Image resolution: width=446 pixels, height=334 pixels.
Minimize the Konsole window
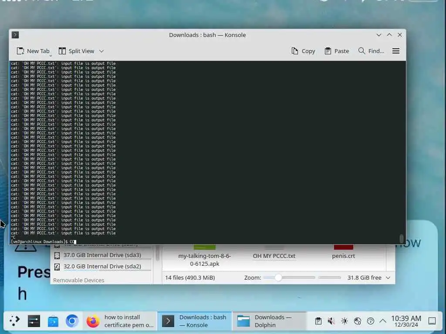click(379, 35)
